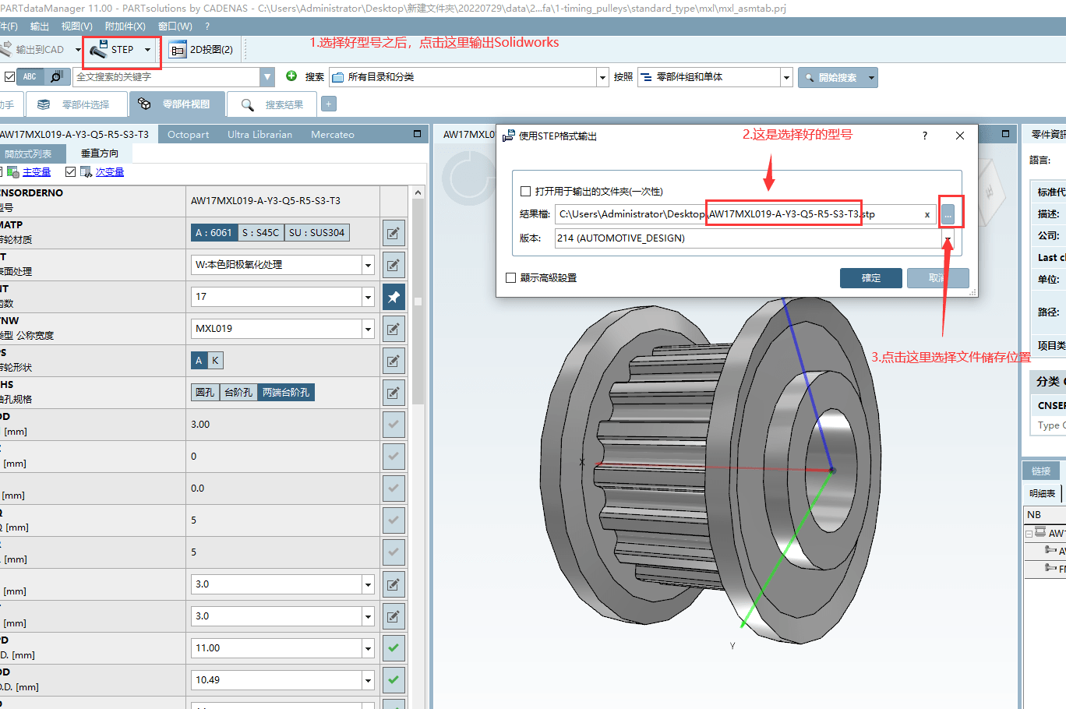Click the STEP export icon

pos(98,50)
